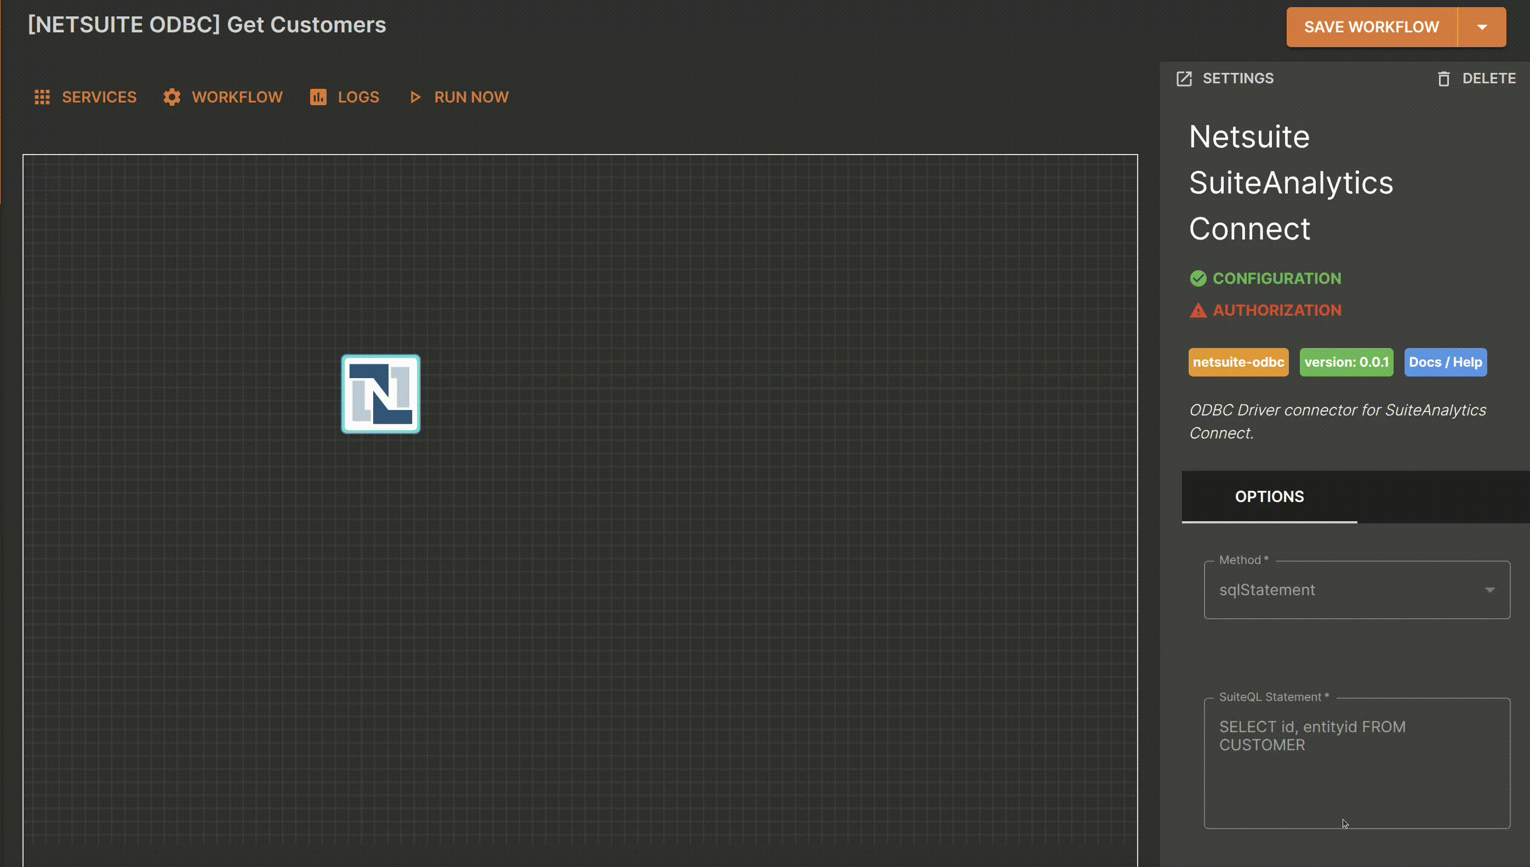
Task: Open the AUTHORIZATION section
Action: click(1266, 310)
